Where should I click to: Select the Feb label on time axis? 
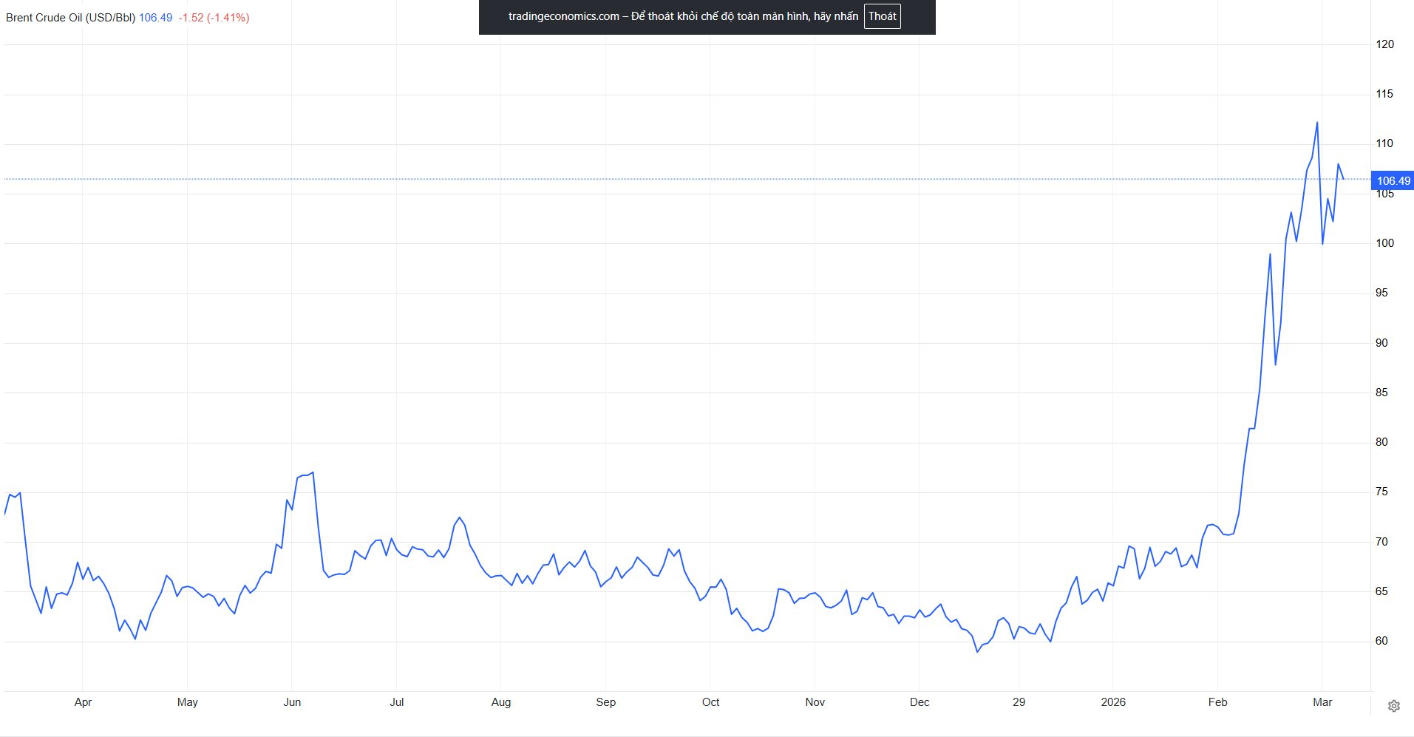click(1217, 702)
